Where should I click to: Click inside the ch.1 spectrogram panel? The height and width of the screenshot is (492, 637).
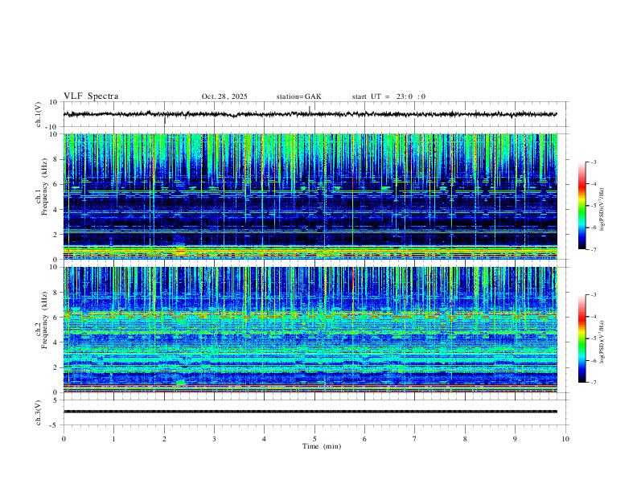click(x=310, y=196)
